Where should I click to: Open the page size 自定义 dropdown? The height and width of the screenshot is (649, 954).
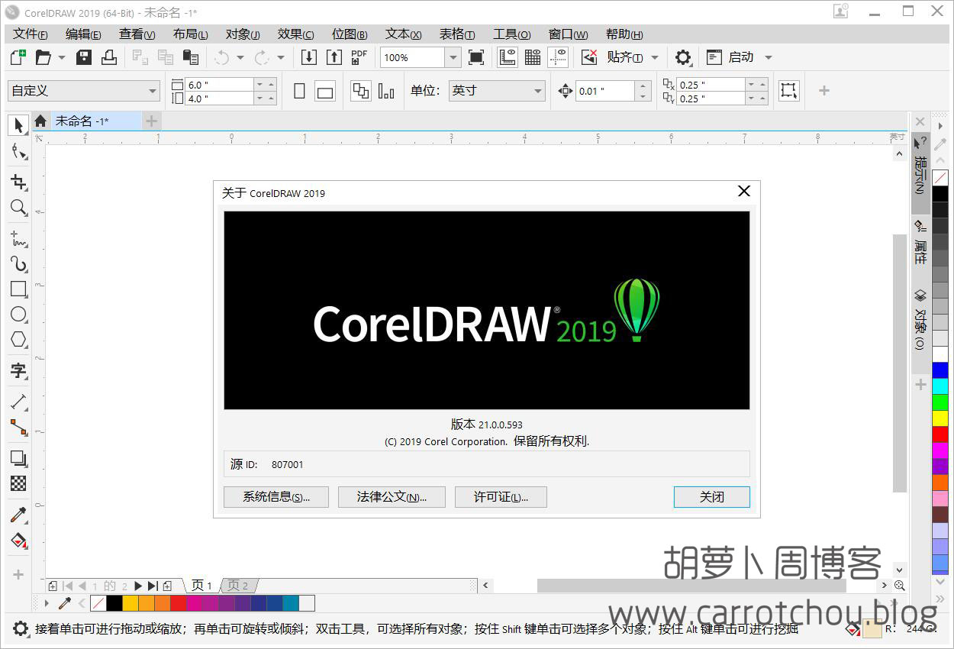(83, 91)
